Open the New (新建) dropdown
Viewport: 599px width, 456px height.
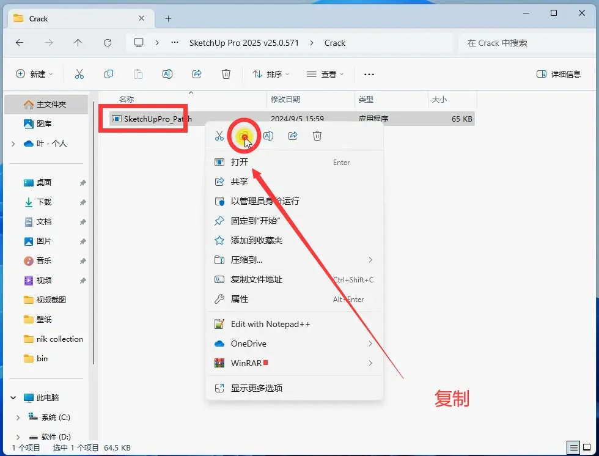pyautogui.click(x=34, y=74)
